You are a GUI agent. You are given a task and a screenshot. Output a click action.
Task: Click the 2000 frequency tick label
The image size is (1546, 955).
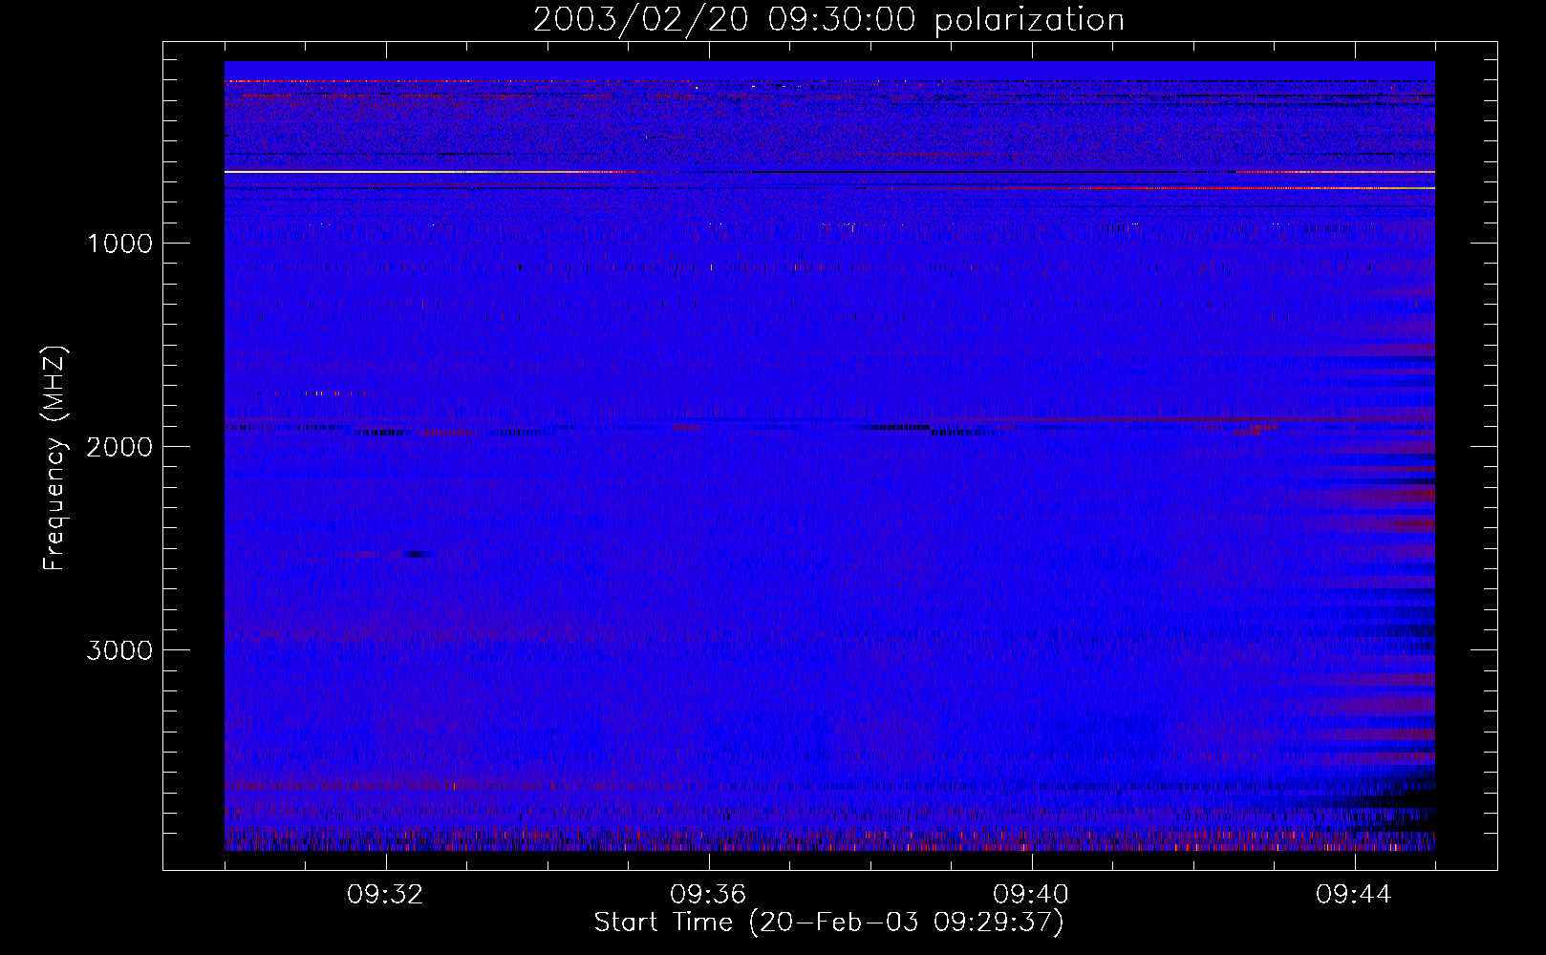point(119,447)
